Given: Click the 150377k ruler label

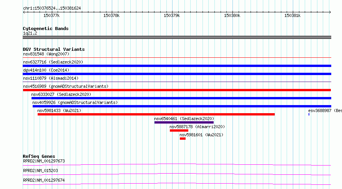Looking at the screenshot, I should point(51,15).
